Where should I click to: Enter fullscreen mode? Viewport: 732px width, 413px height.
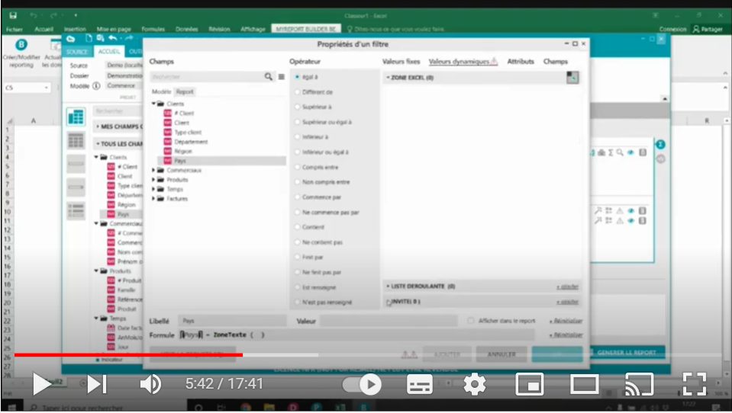click(694, 384)
